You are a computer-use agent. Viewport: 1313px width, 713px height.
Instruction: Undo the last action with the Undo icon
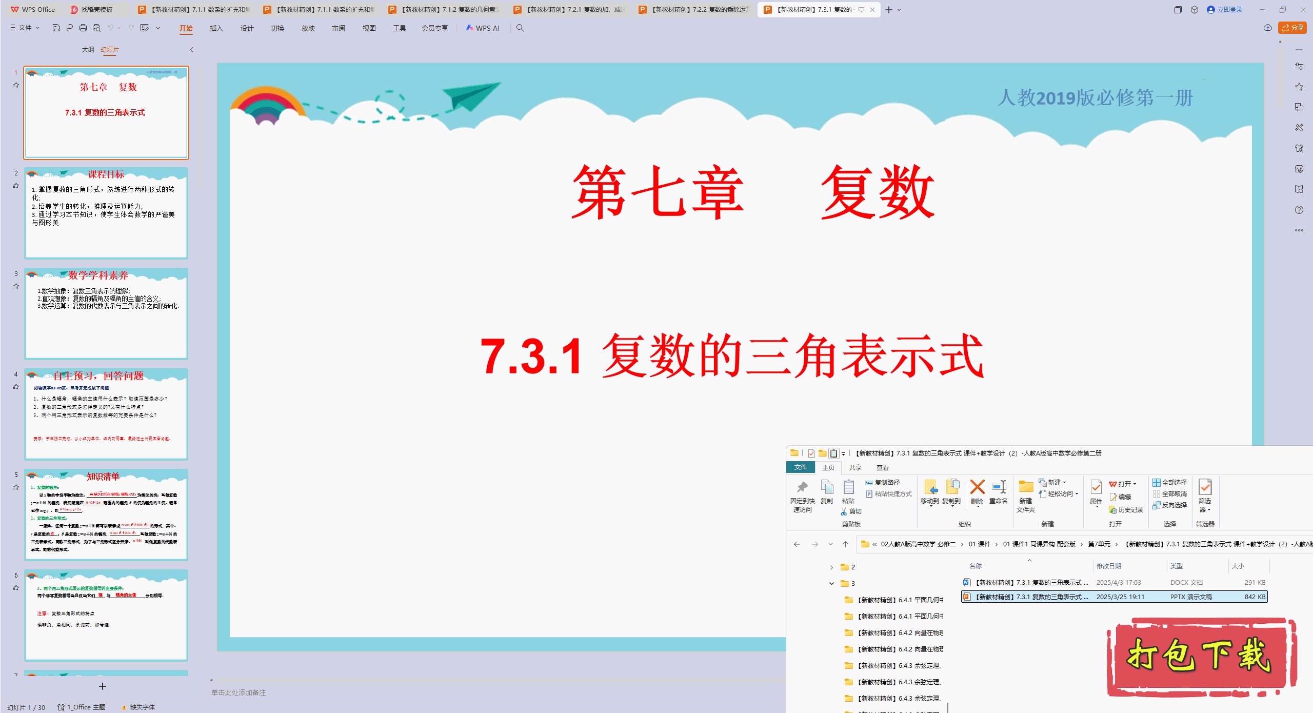coord(110,28)
